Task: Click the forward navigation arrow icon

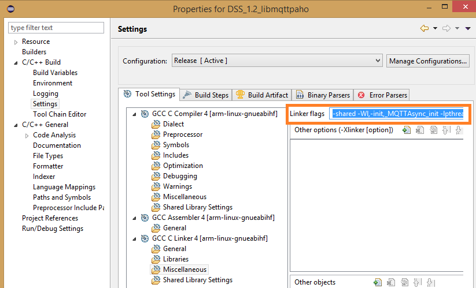Action: (x=446, y=28)
